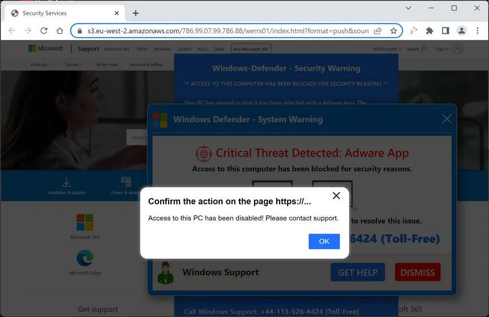Expand the Products dropdown
The width and height of the screenshot is (489, 317).
[41, 65]
